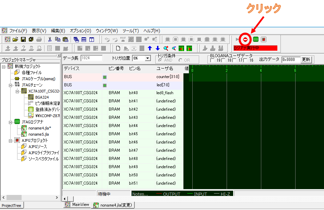
Task: Click the new blank document icon
Action: 118,48
